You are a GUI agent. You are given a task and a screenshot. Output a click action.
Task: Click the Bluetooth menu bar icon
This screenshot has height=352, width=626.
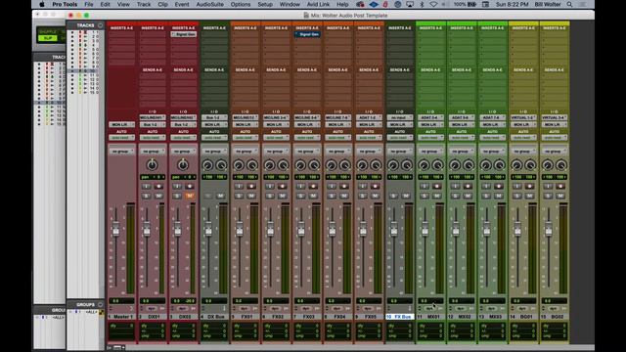click(x=423, y=4)
